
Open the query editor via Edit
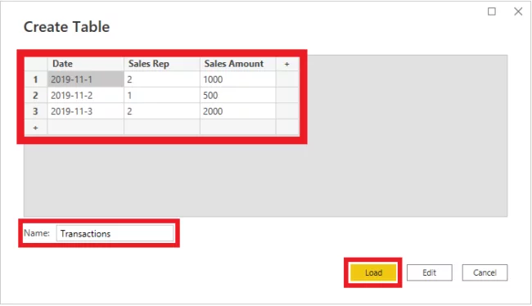point(429,272)
